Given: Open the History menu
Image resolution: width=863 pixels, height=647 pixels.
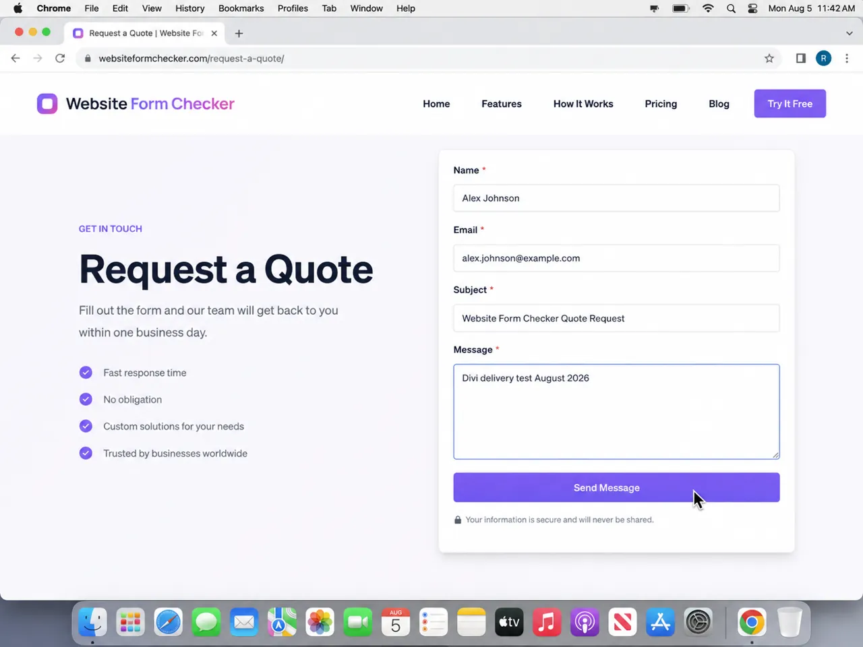Looking at the screenshot, I should tap(190, 9).
